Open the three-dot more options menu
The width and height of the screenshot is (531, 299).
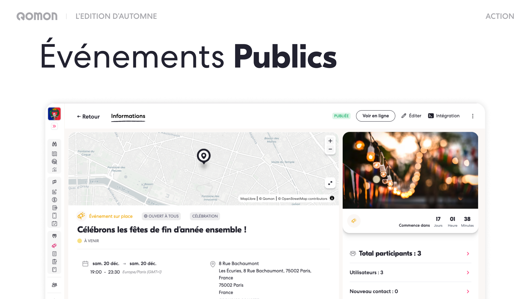(x=473, y=116)
